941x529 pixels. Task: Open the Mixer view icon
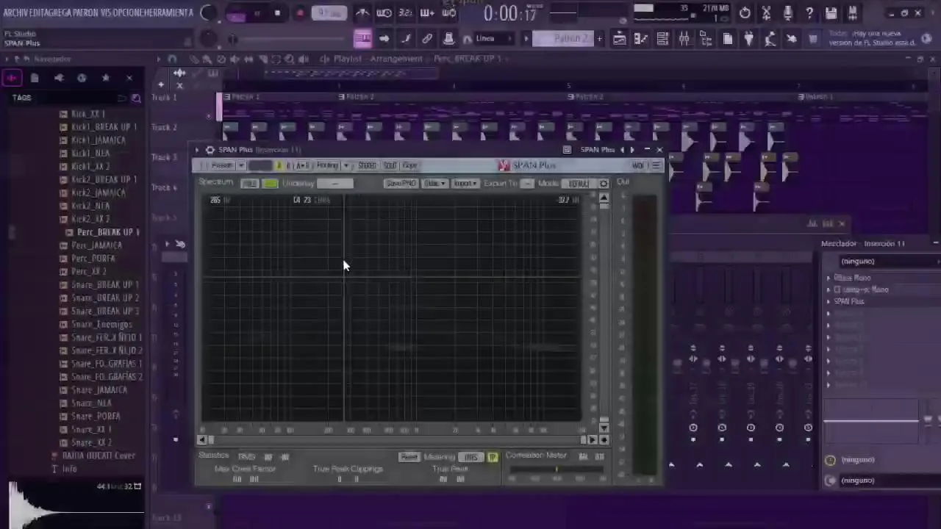point(684,39)
